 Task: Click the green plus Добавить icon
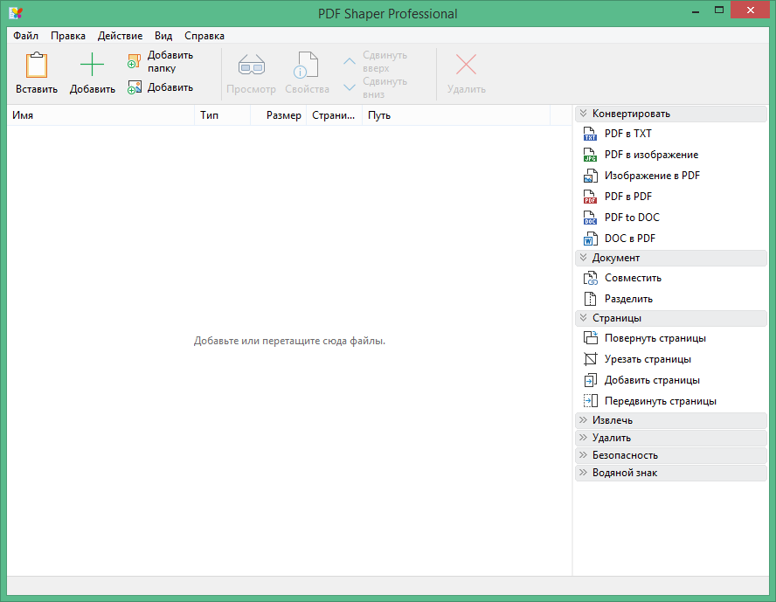point(92,65)
